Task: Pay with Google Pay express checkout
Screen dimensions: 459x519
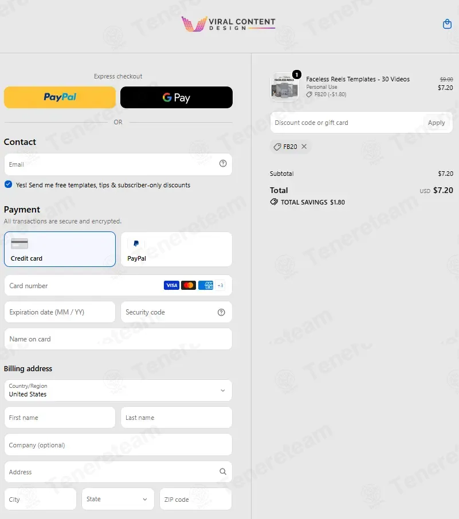Action: click(176, 97)
